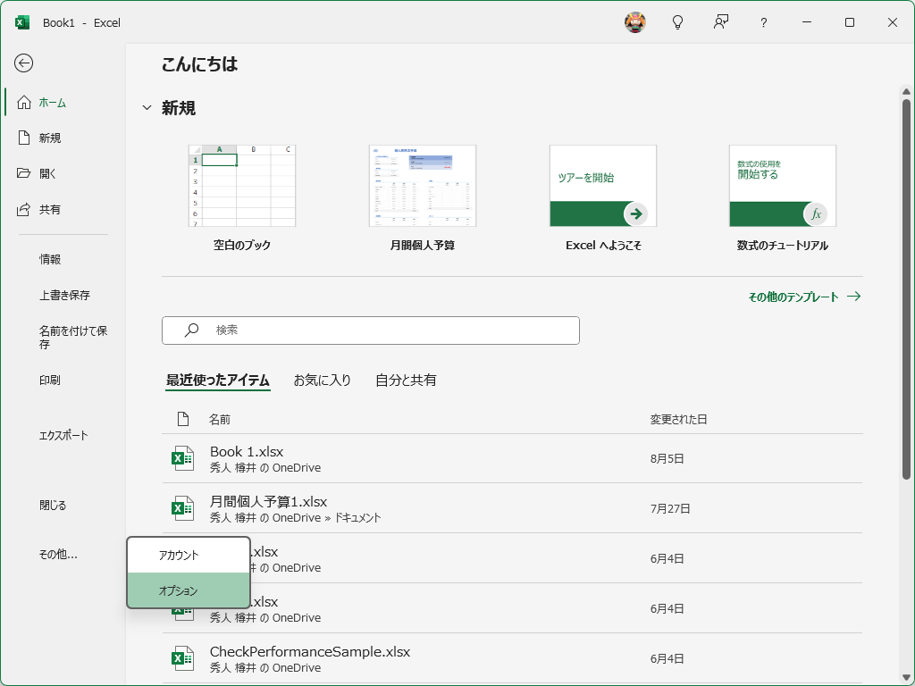Click inside the 検索 search box
Screen dimensions: 915x686
[370, 330]
